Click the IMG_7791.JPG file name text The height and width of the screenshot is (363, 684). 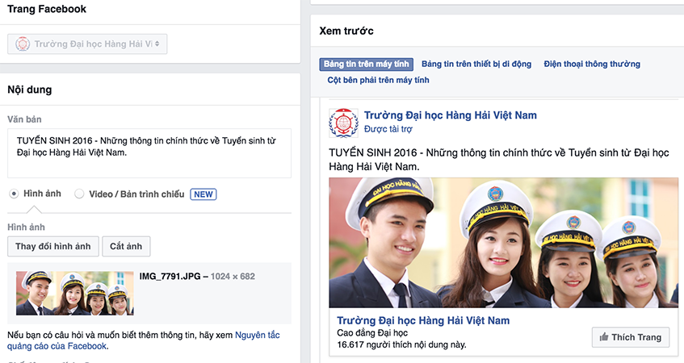(170, 276)
